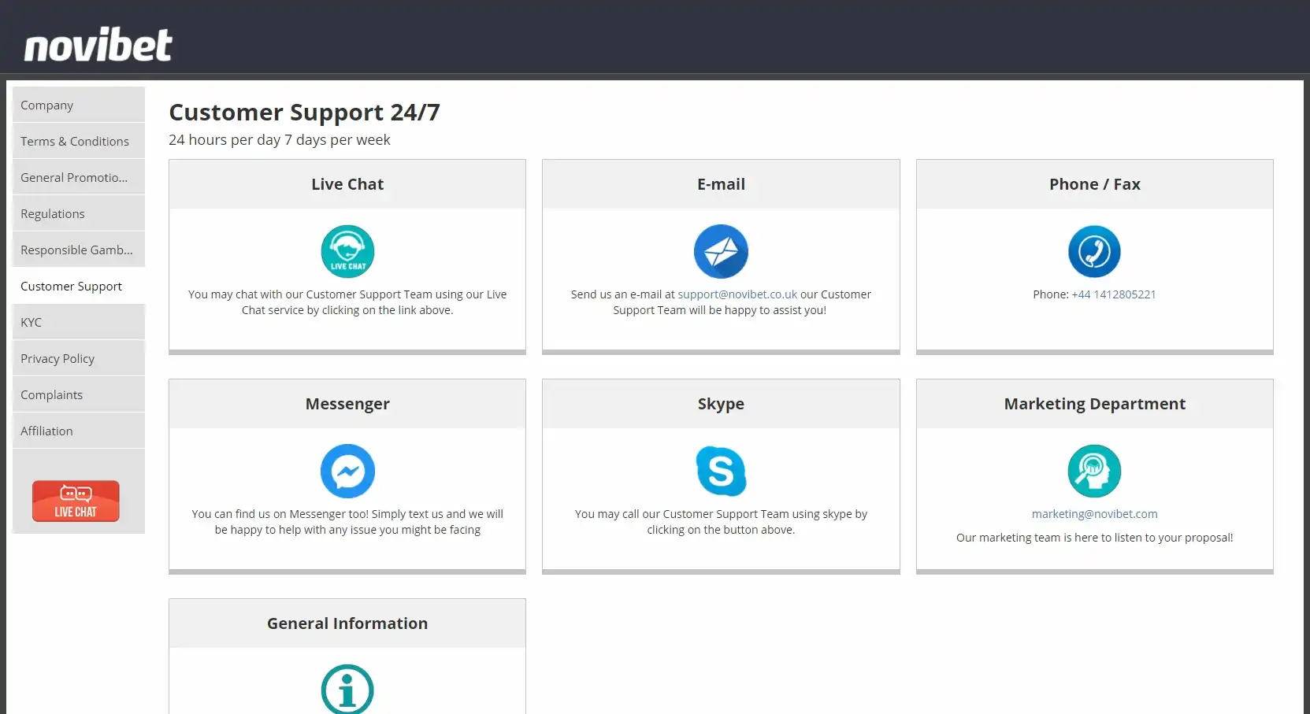Click the Marketing Department head icon
Screen dimensions: 1310x714
tap(1094, 472)
